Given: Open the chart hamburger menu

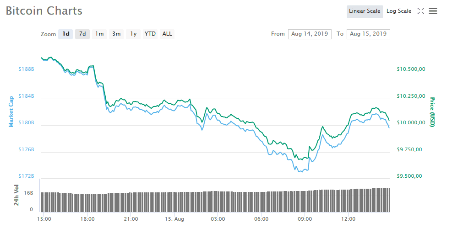Looking at the screenshot, I should point(433,11).
